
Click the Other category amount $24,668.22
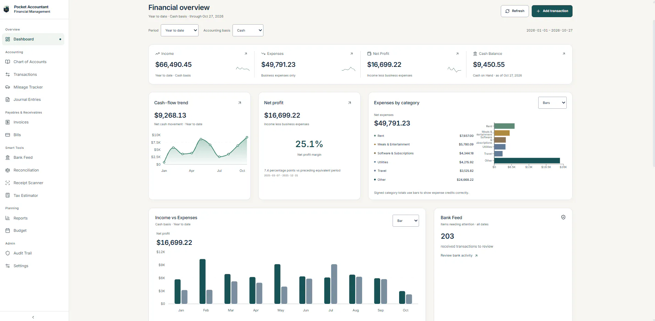click(465, 180)
